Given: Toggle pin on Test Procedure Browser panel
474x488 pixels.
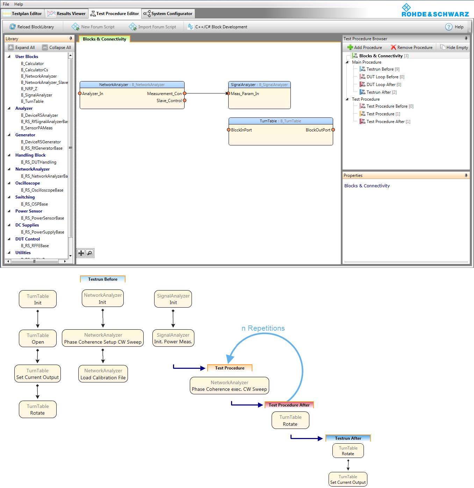Looking at the screenshot, I should click(x=466, y=38).
